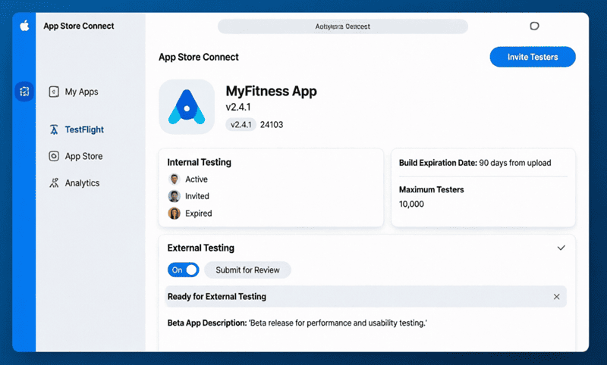This screenshot has height=365, width=607.
Task: Click the External Testing heading
Action: [200, 248]
